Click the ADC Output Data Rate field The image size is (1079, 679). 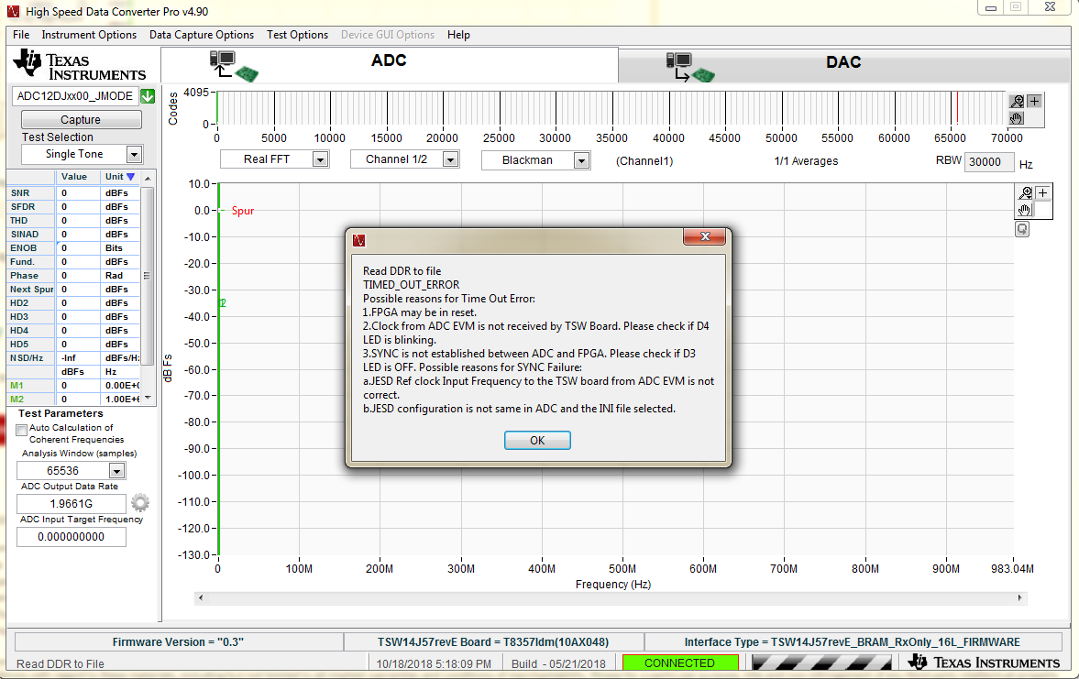(x=71, y=504)
